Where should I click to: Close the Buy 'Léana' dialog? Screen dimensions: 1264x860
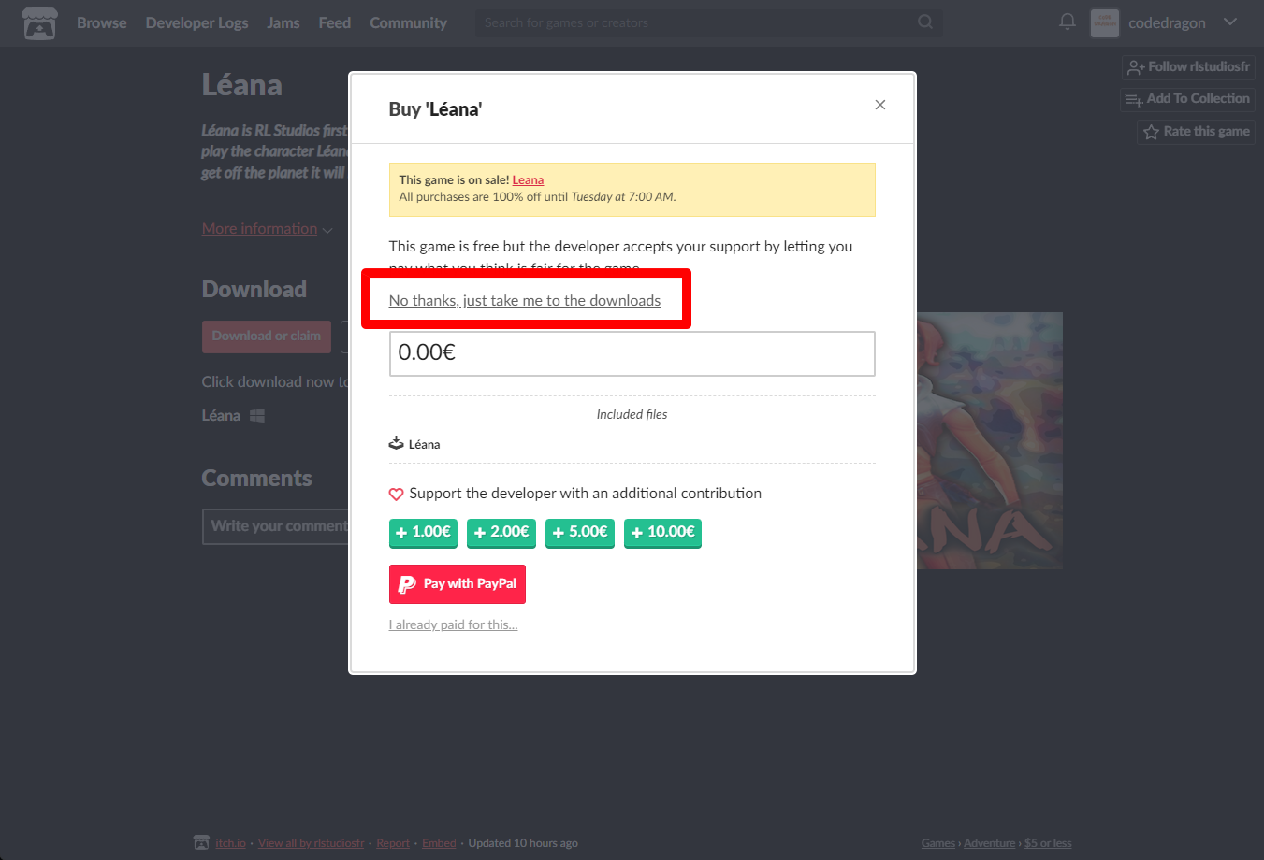click(879, 105)
